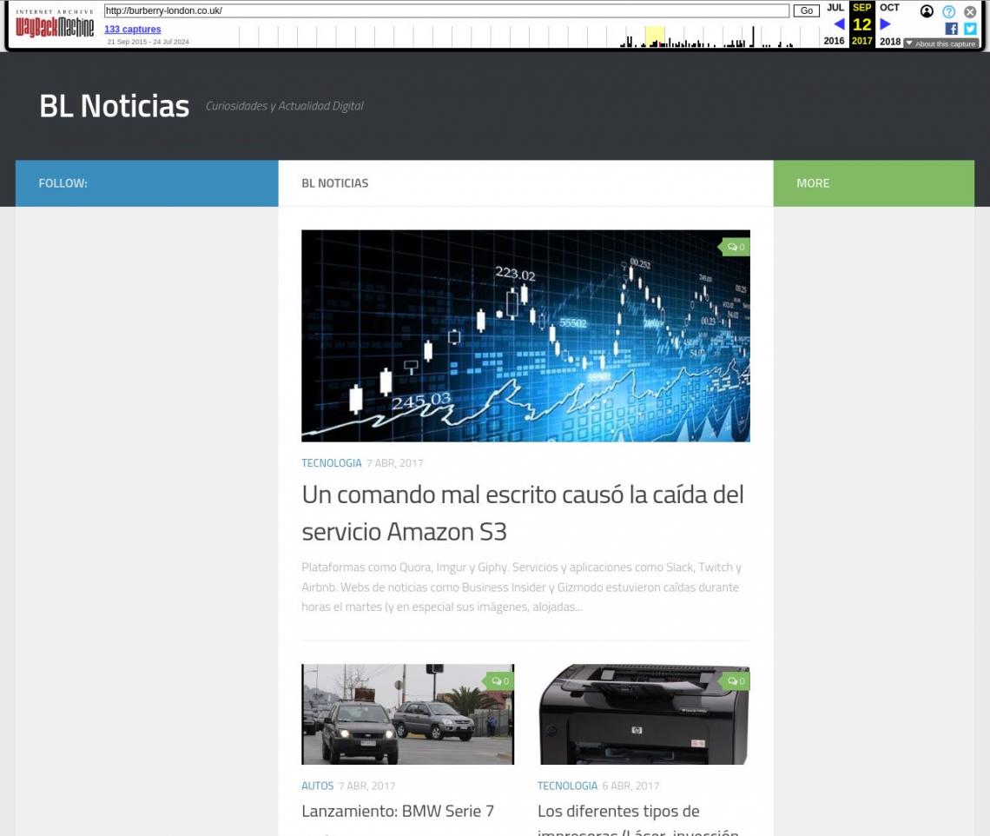This screenshot has width=990, height=836.
Task: Click the Wayback URL input field
Action: click(446, 10)
